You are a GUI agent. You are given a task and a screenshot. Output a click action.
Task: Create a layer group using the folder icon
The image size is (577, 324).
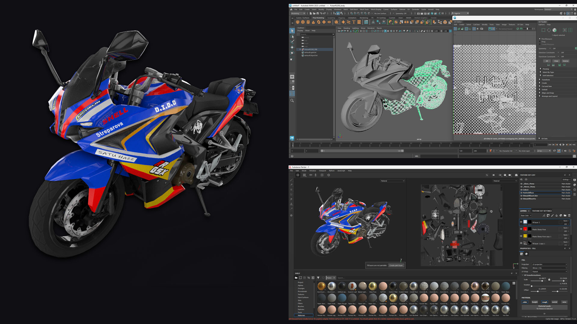pos(565,215)
